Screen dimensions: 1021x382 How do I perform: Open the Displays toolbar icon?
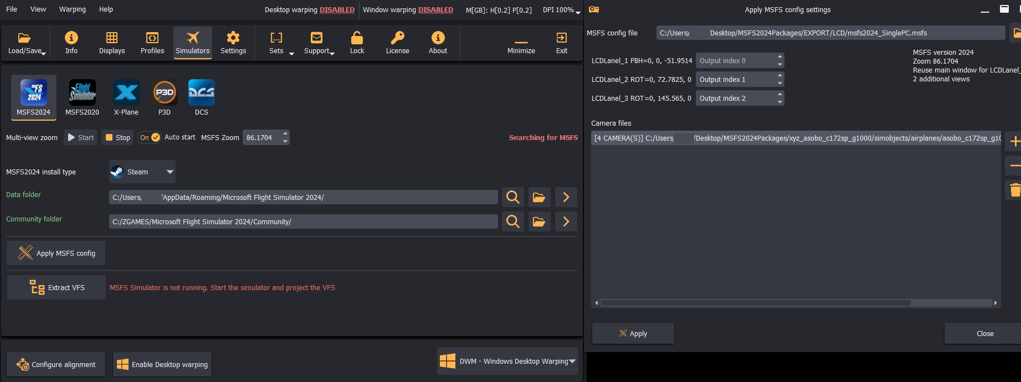click(112, 43)
